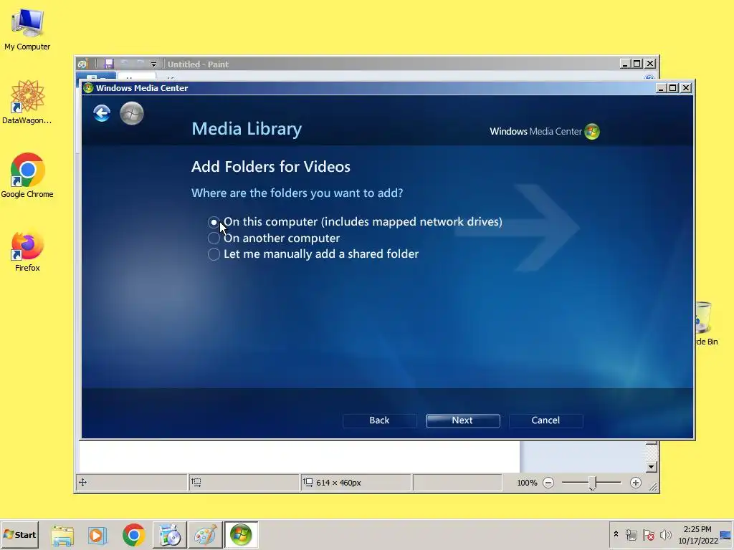Select 'On this computer' radio option
This screenshot has height=550, width=734.
coord(214,222)
